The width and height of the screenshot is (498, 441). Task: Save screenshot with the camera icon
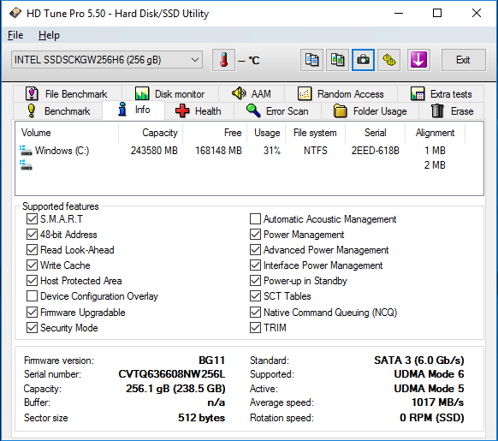click(x=363, y=60)
